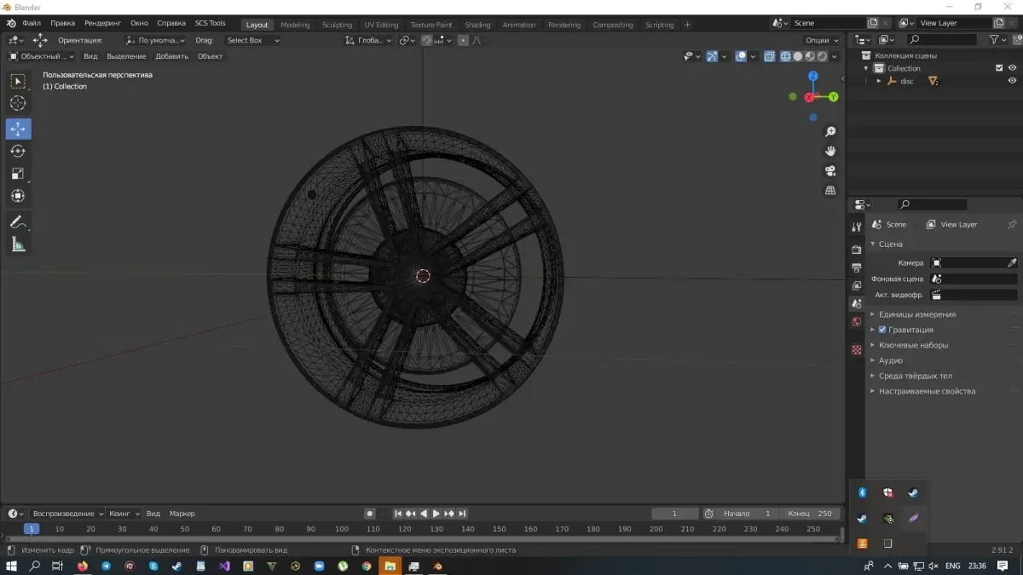
Task: Open the View Layer properties tab
Action: [857, 285]
